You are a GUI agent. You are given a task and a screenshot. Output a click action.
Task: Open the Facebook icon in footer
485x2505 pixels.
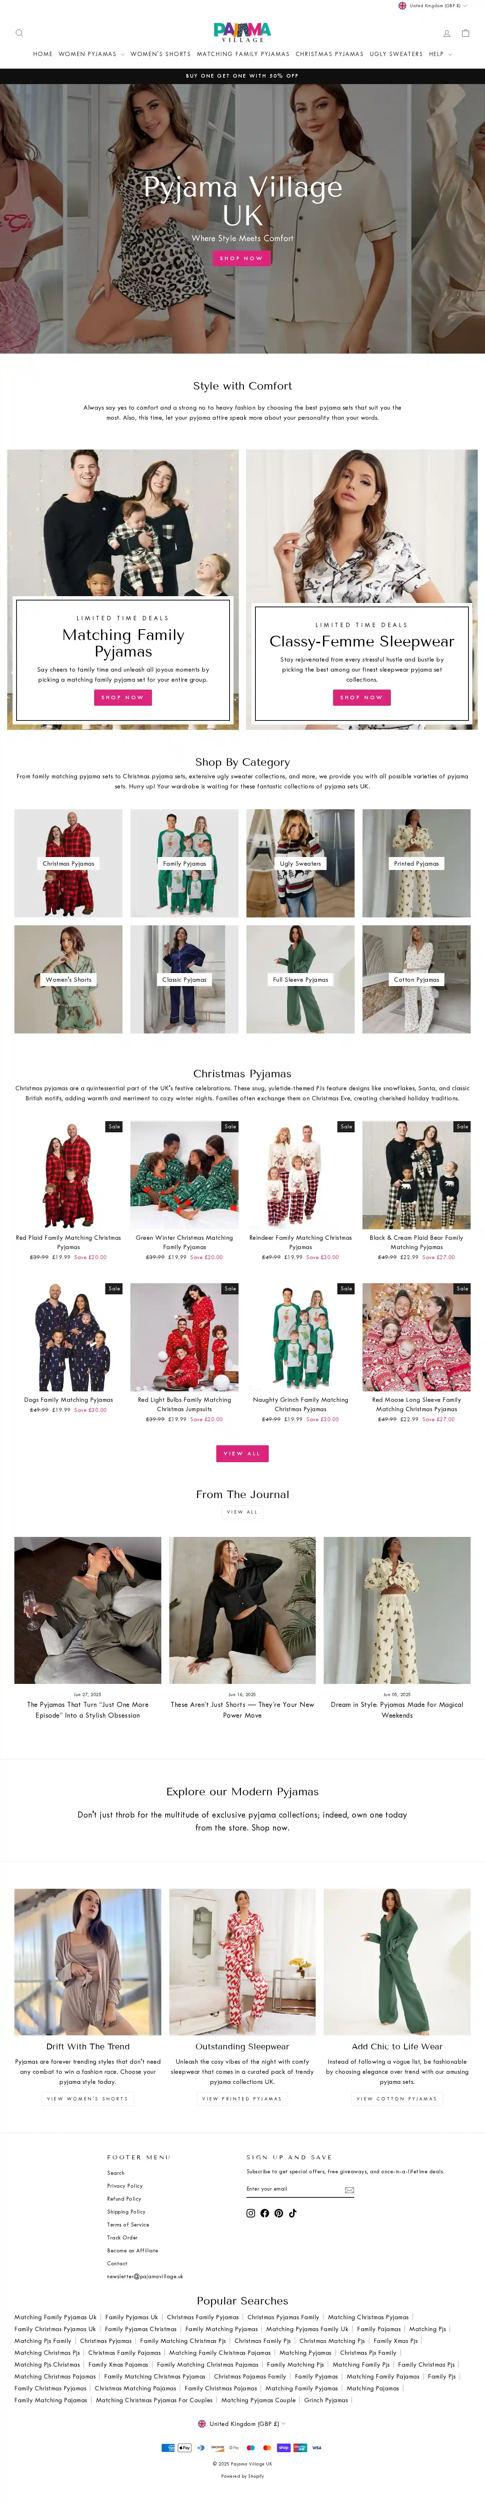[264, 2212]
